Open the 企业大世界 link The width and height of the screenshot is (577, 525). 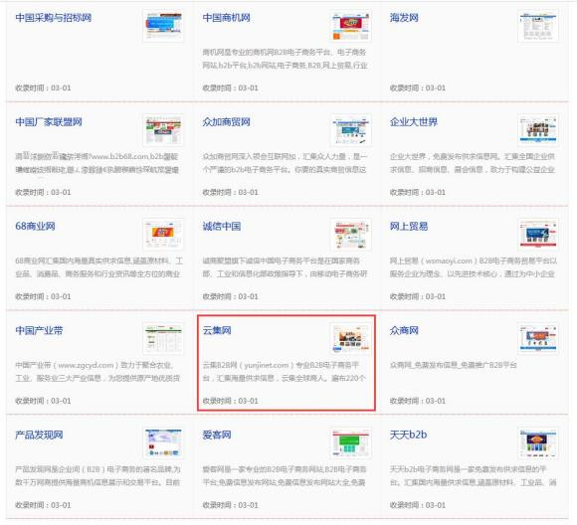point(414,121)
